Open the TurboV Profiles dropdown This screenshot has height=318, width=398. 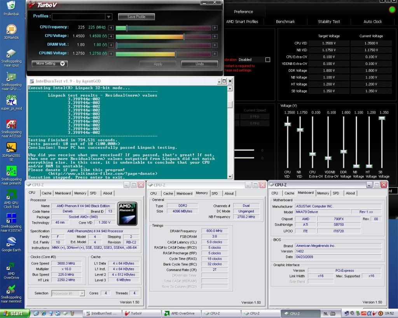108,17
